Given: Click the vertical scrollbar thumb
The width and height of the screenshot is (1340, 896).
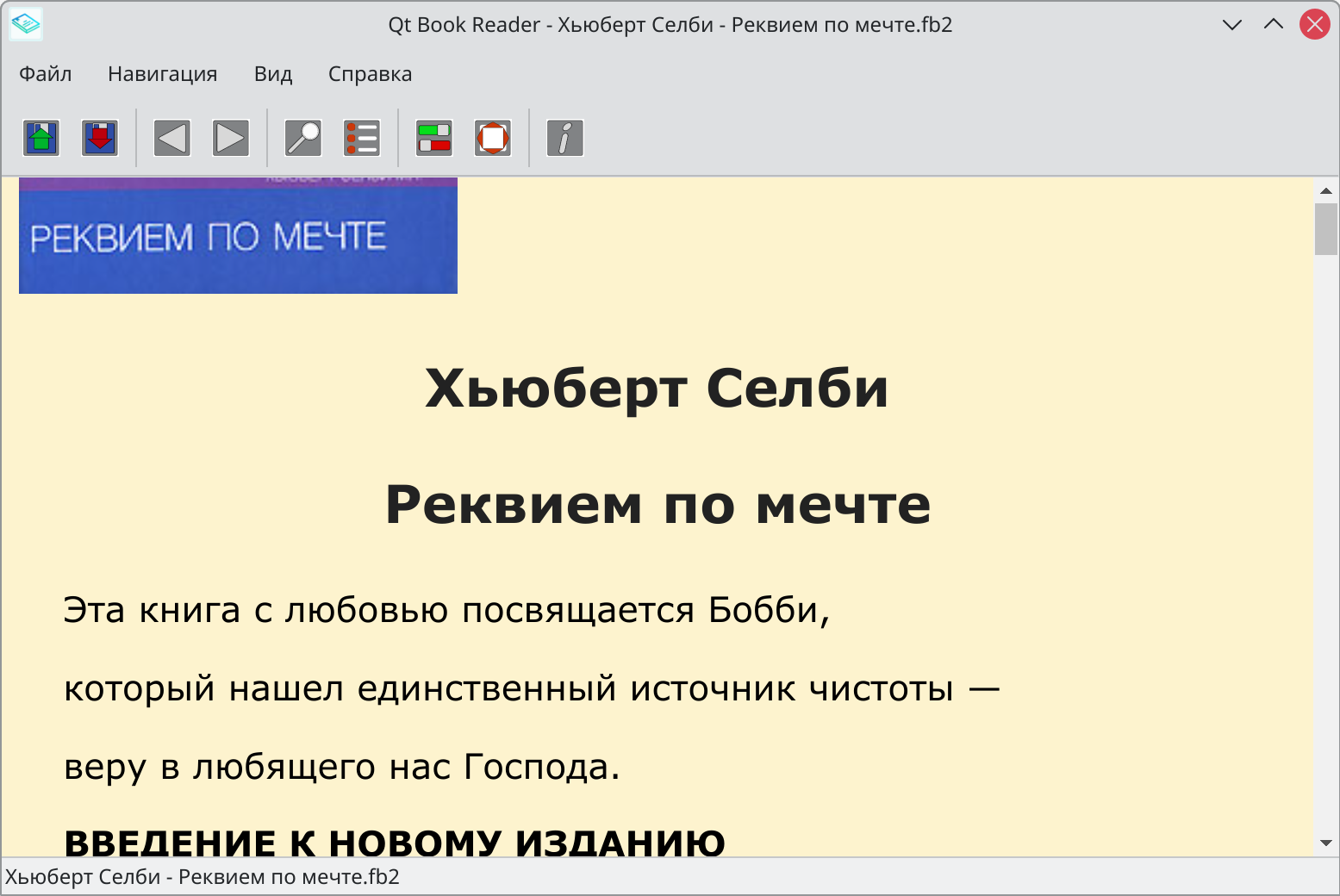Looking at the screenshot, I should point(1326,229).
